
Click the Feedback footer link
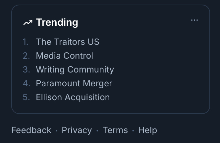click(31, 130)
